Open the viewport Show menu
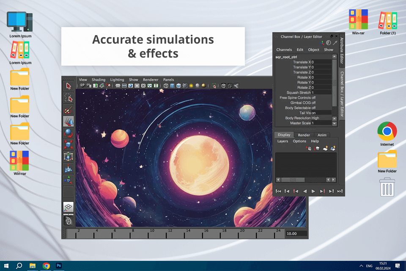 (x=134, y=80)
